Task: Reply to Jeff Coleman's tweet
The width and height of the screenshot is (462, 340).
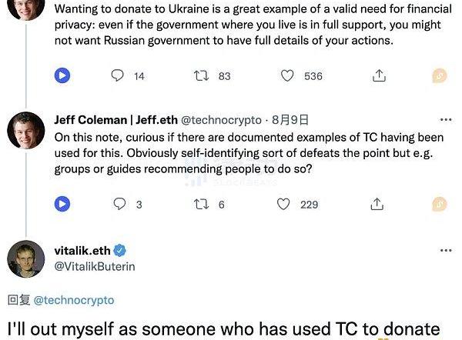Action: pos(119,204)
